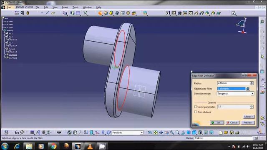Click the Measure Between icon
Viewport: 267px width, 150px height.
(17, 13)
